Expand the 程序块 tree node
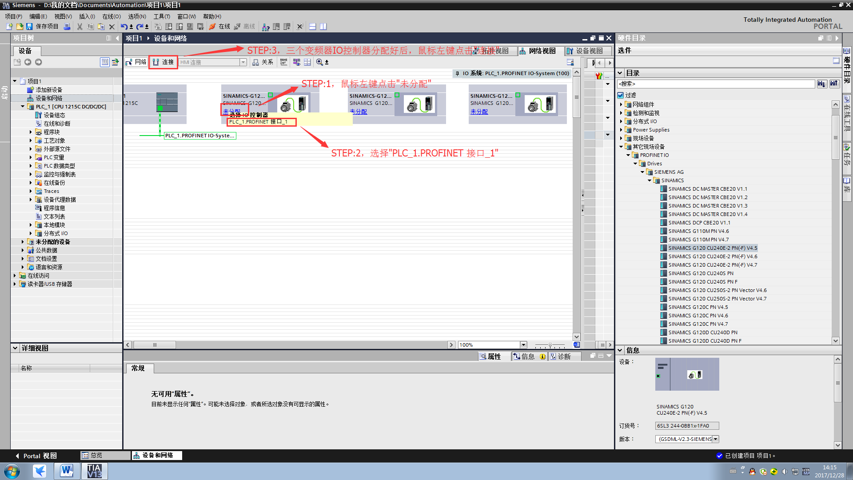This screenshot has height=480, width=853. pyautogui.click(x=31, y=132)
